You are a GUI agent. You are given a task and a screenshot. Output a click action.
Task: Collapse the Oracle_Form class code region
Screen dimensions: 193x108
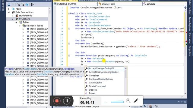69,13
